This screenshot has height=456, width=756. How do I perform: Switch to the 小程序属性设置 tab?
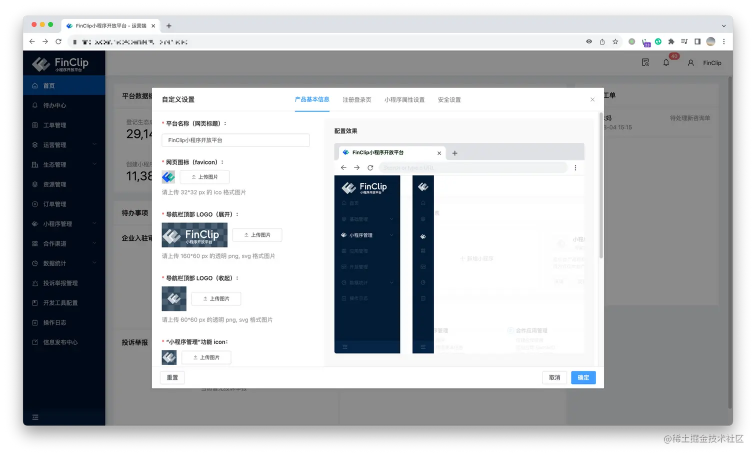(x=404, y=100)
